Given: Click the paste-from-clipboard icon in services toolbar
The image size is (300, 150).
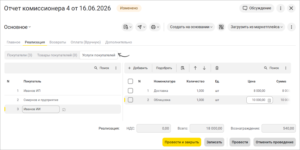Looking at the screenshot, I should point(183,68).
